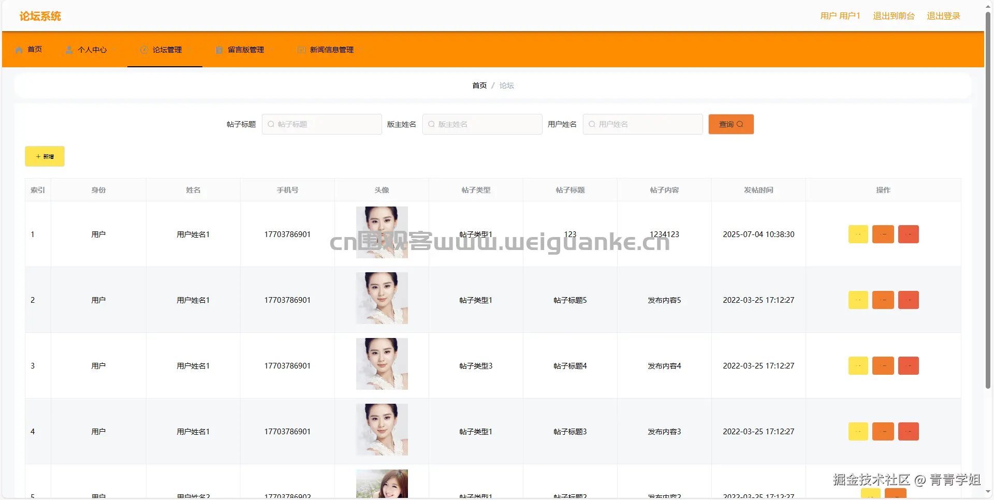994x500 pixels.
Task: Select the 帖子标题3 title cell
Action: click(570, 432)
